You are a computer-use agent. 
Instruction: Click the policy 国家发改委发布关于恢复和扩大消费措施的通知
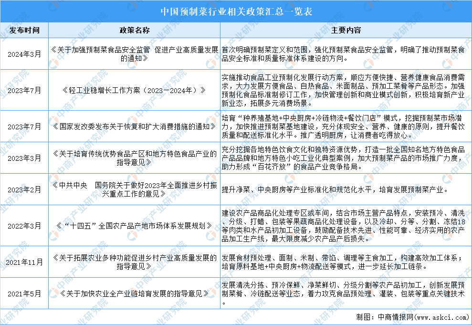coord(134,126)
